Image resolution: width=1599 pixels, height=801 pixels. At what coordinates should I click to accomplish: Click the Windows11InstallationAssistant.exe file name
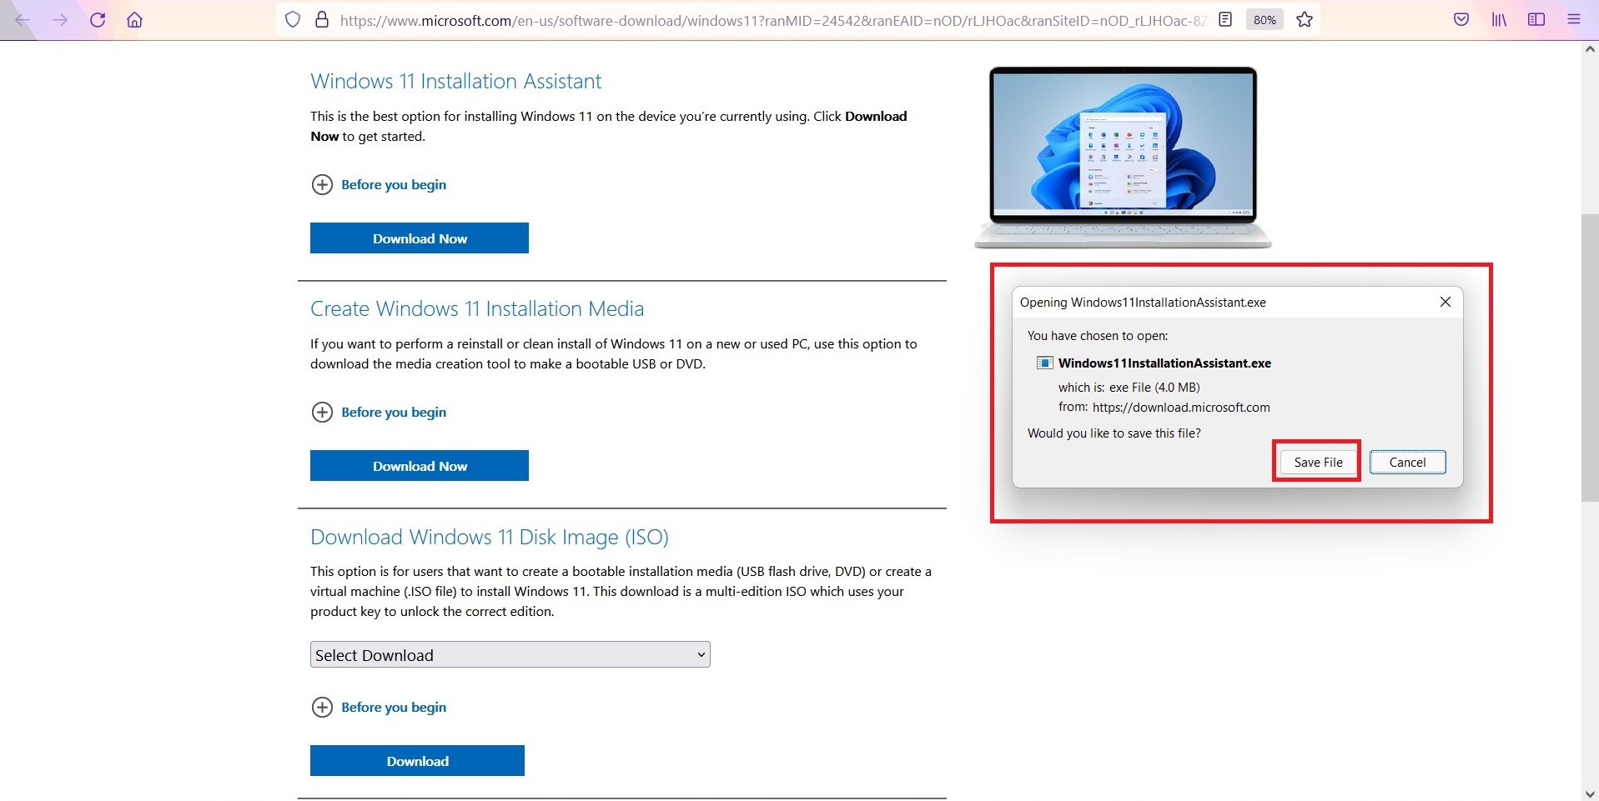click(1164, 363)
